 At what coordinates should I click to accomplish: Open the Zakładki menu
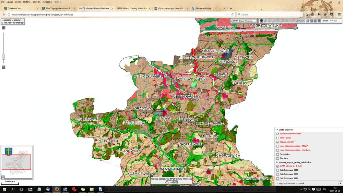coord(36,2)
